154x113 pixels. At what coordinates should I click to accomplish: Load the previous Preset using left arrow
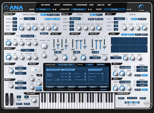(128, 9)
